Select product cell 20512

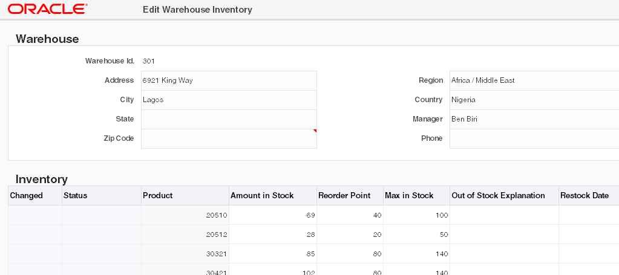click(185, 235)
